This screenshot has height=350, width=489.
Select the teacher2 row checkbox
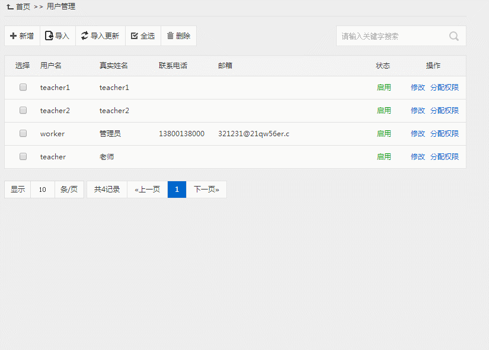click(x=23, y=110)
